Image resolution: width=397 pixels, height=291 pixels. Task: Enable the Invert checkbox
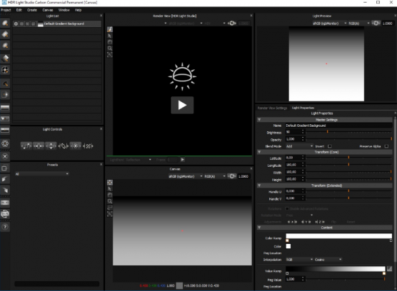[330, 146]
